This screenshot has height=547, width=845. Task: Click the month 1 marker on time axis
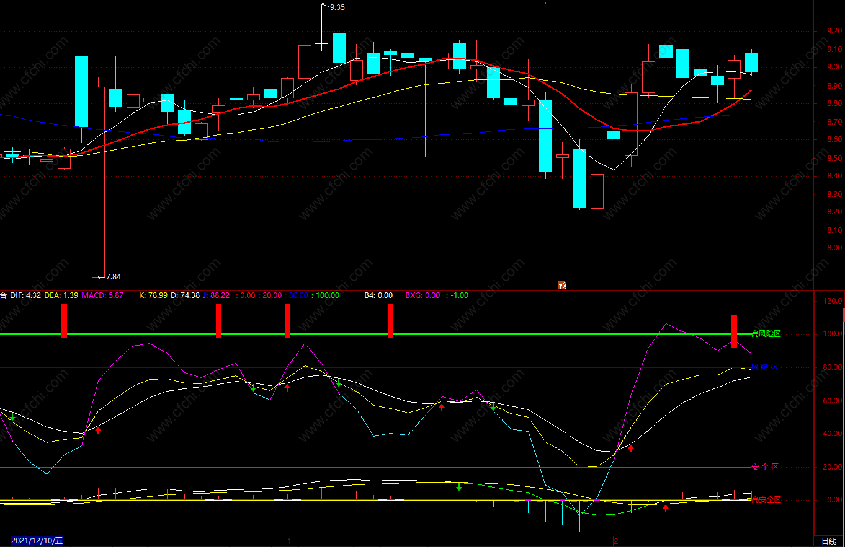tap(289, 541)
